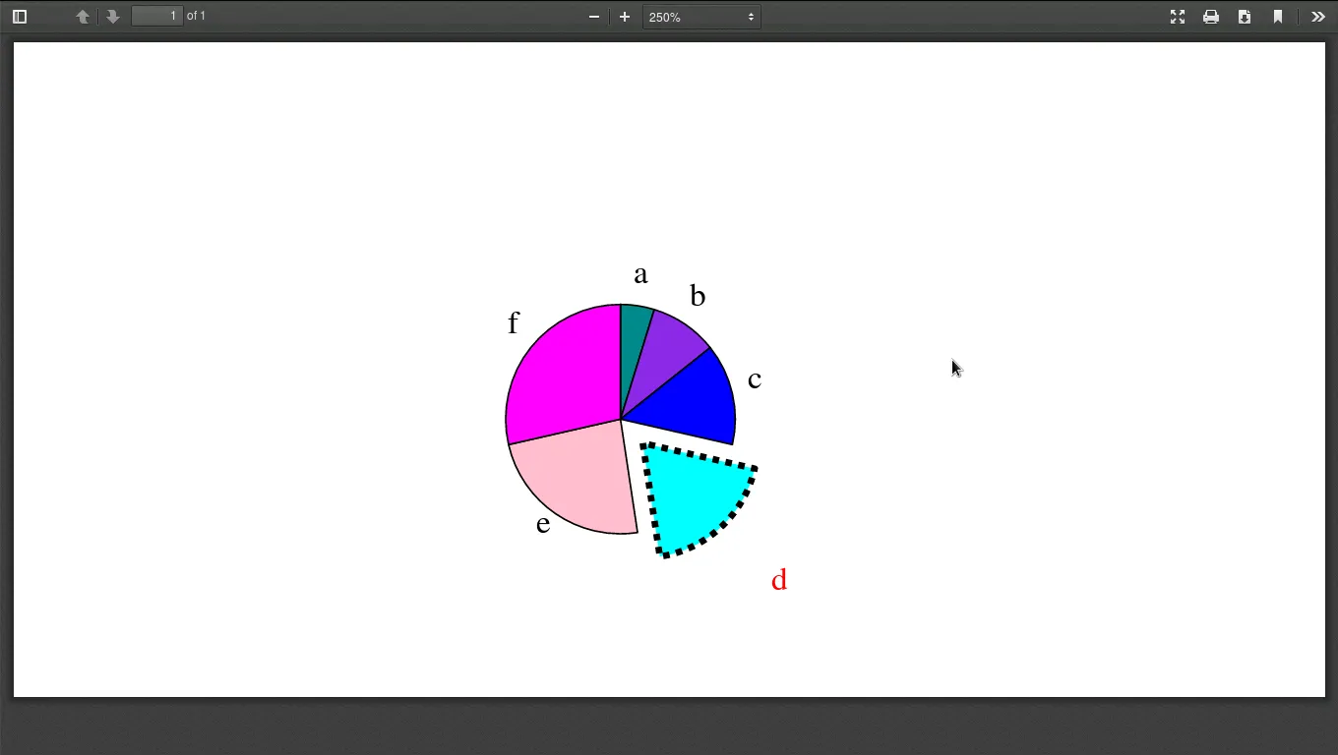Screen dimensions: 1338x755
Task: Download the PDF file
Action: click(x=1245, y=17)
